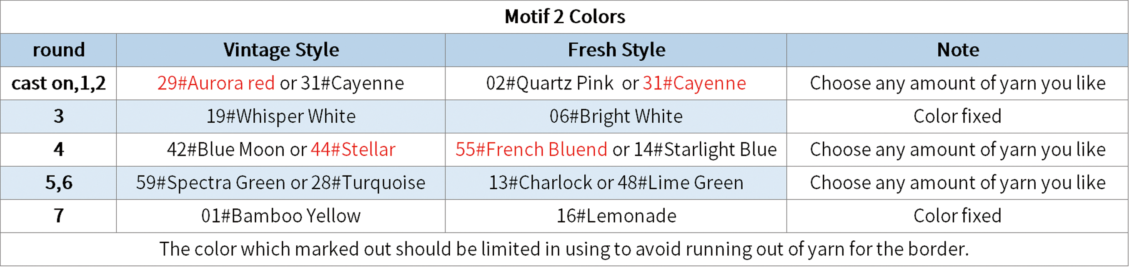Screen dimensions: 1129x267
Task: Click the red '31#Cayenne' Fresh Style text
Action: (x=694, y=83)
